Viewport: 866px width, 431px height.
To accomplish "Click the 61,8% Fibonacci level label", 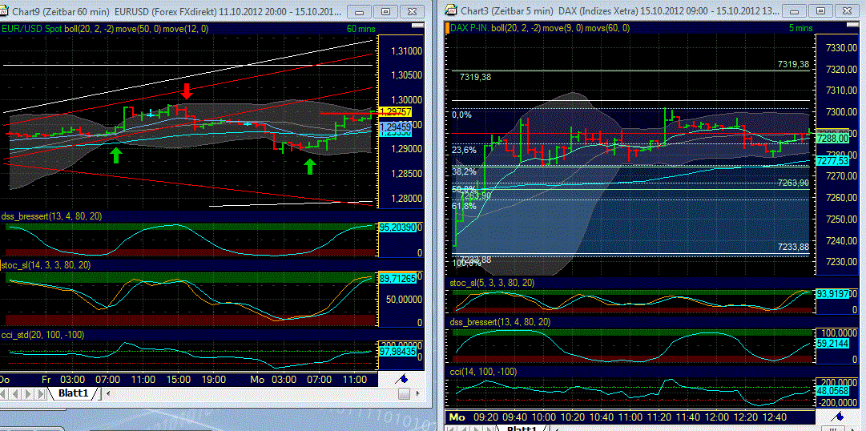I will (x=464, y=206).
